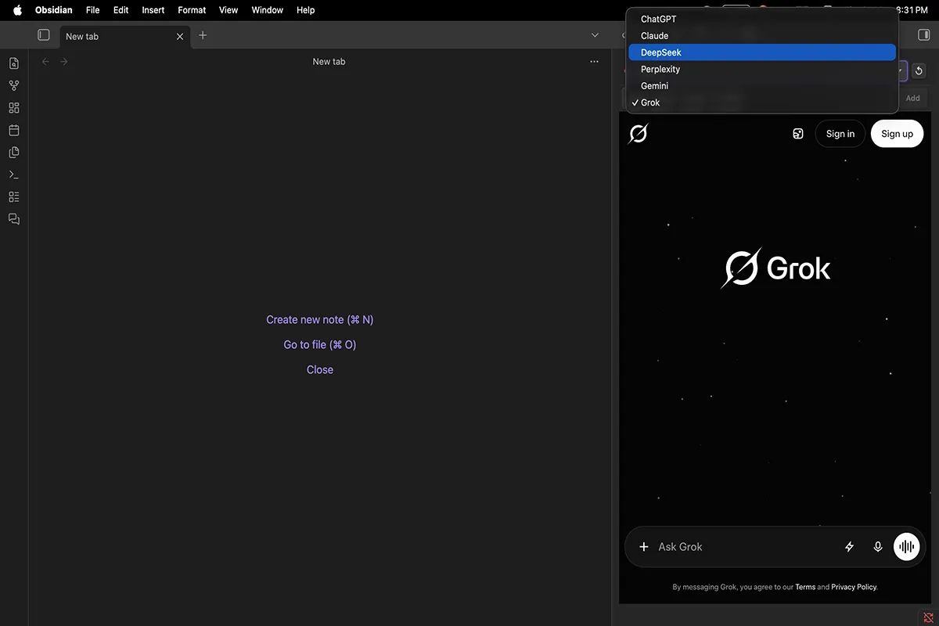Open the View menu
Image resolution: width=939 pixels, height=626 pixels.
pyautogui.click(x=228, y=10)
